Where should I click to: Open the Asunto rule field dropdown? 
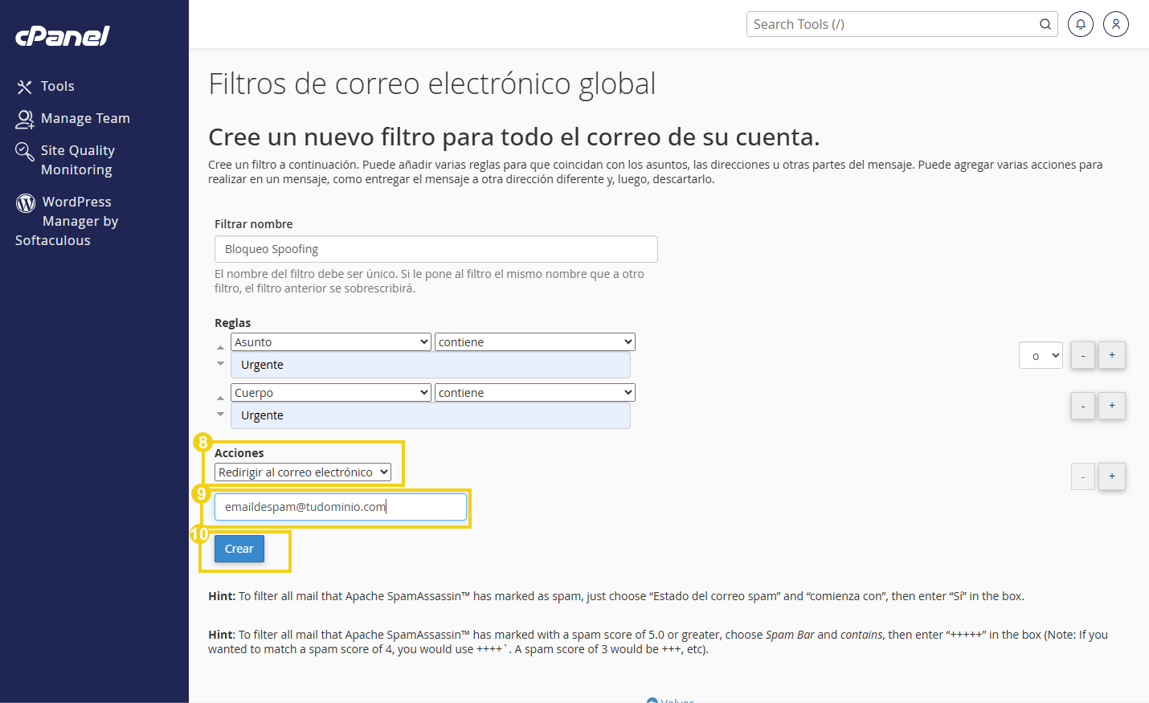click(x=330, y=341)
